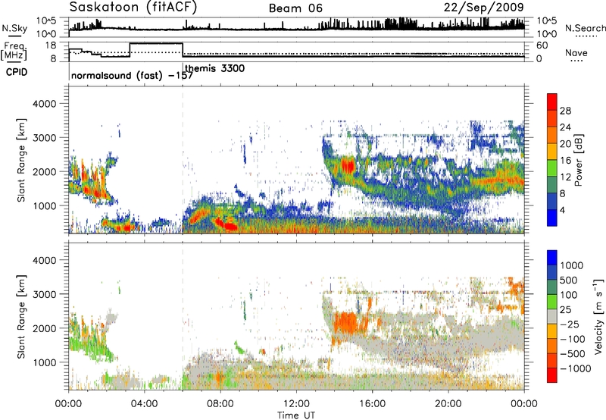Click the '-1000' tick on Velocity colorbar
606x420 pixels.
(x=576, y=368)
